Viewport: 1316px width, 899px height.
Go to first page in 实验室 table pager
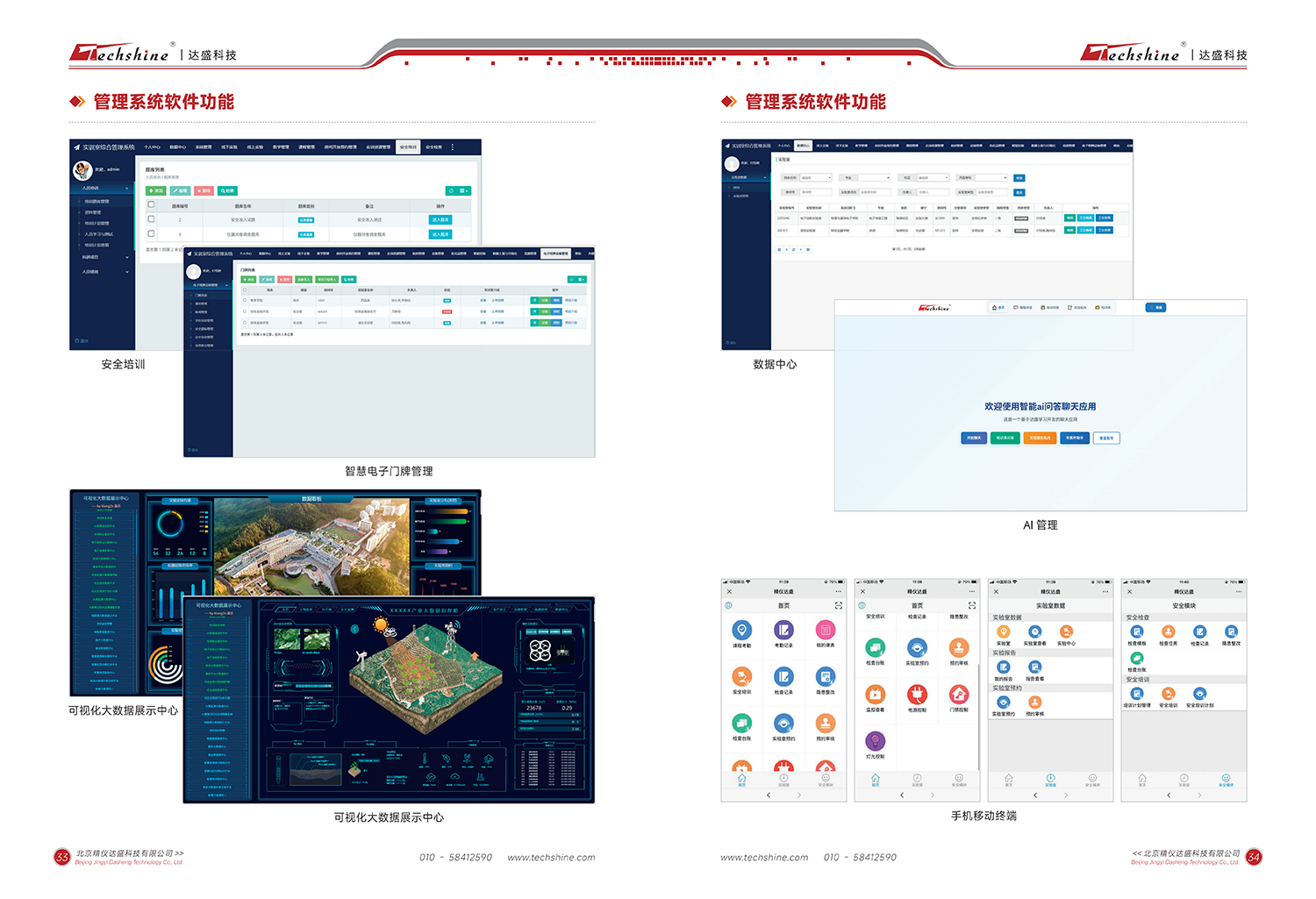coord(779,249)
